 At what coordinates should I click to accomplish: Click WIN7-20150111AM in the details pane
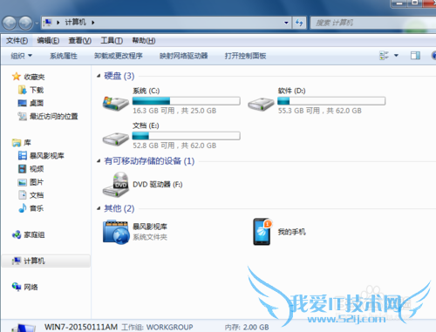point(81,327)
